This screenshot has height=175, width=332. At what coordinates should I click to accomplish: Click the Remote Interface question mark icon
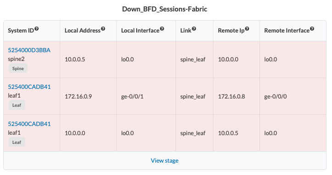[x=312, y=28]
